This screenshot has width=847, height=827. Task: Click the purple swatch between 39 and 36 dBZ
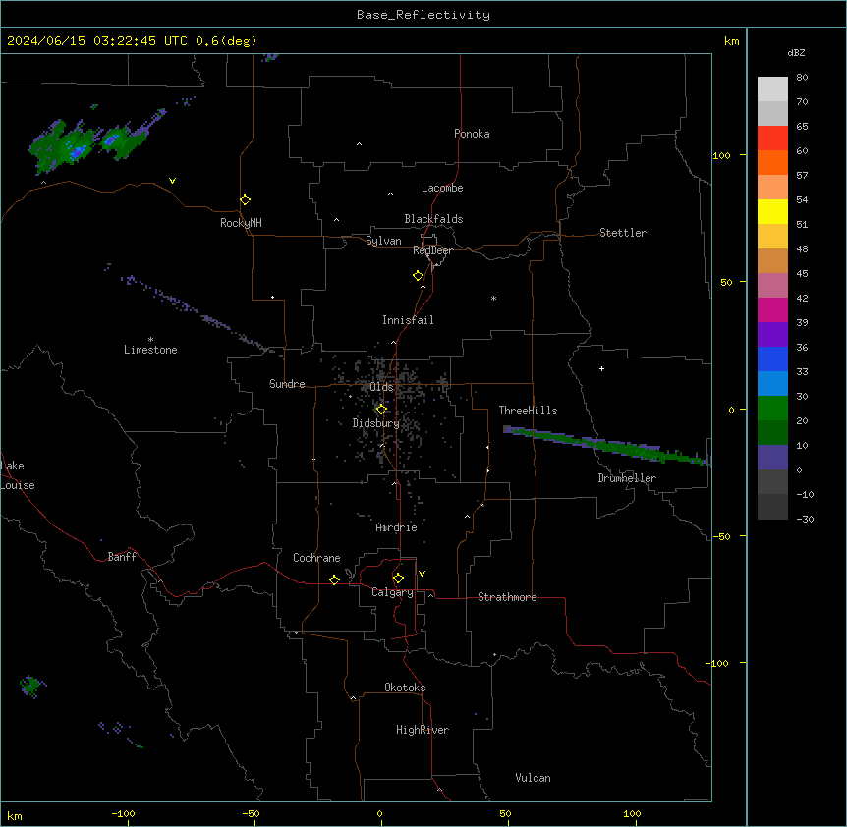(772, 335)
